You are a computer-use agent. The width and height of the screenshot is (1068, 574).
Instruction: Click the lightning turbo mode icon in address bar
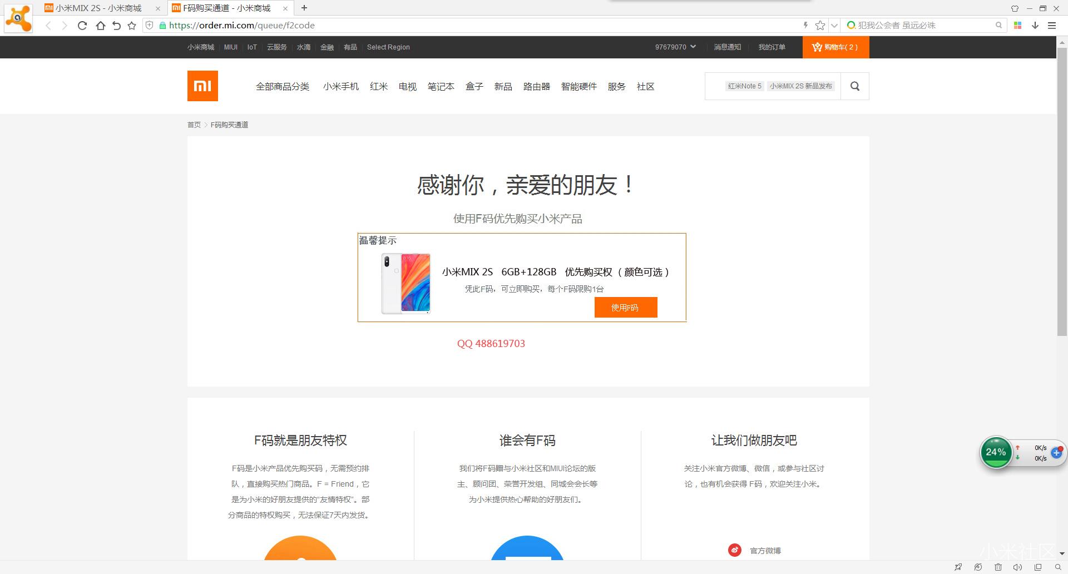click(805, 25)
